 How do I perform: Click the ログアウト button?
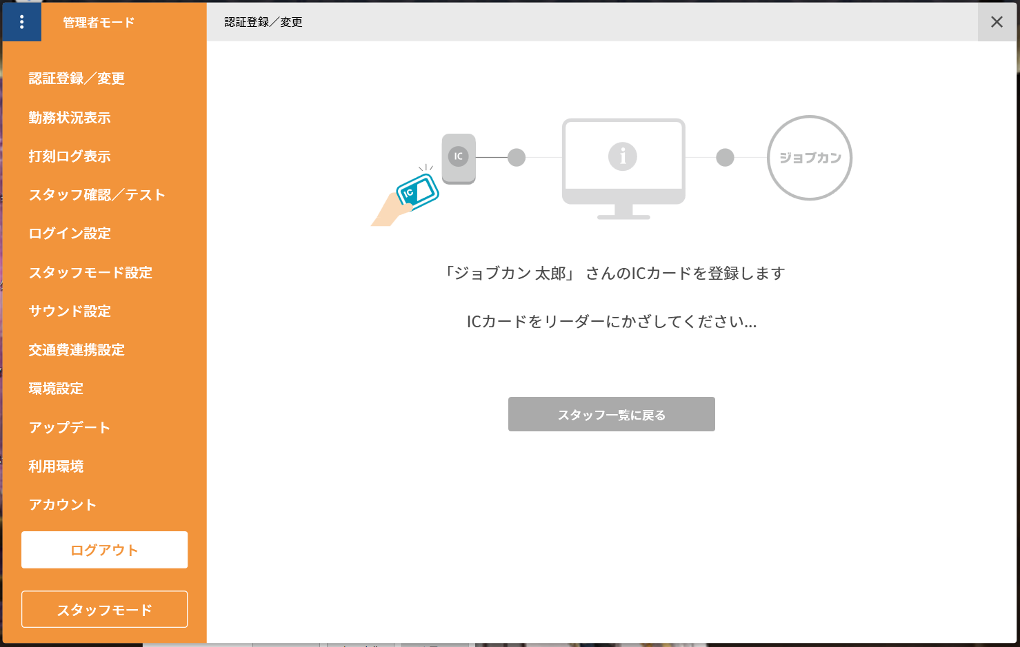104,550
